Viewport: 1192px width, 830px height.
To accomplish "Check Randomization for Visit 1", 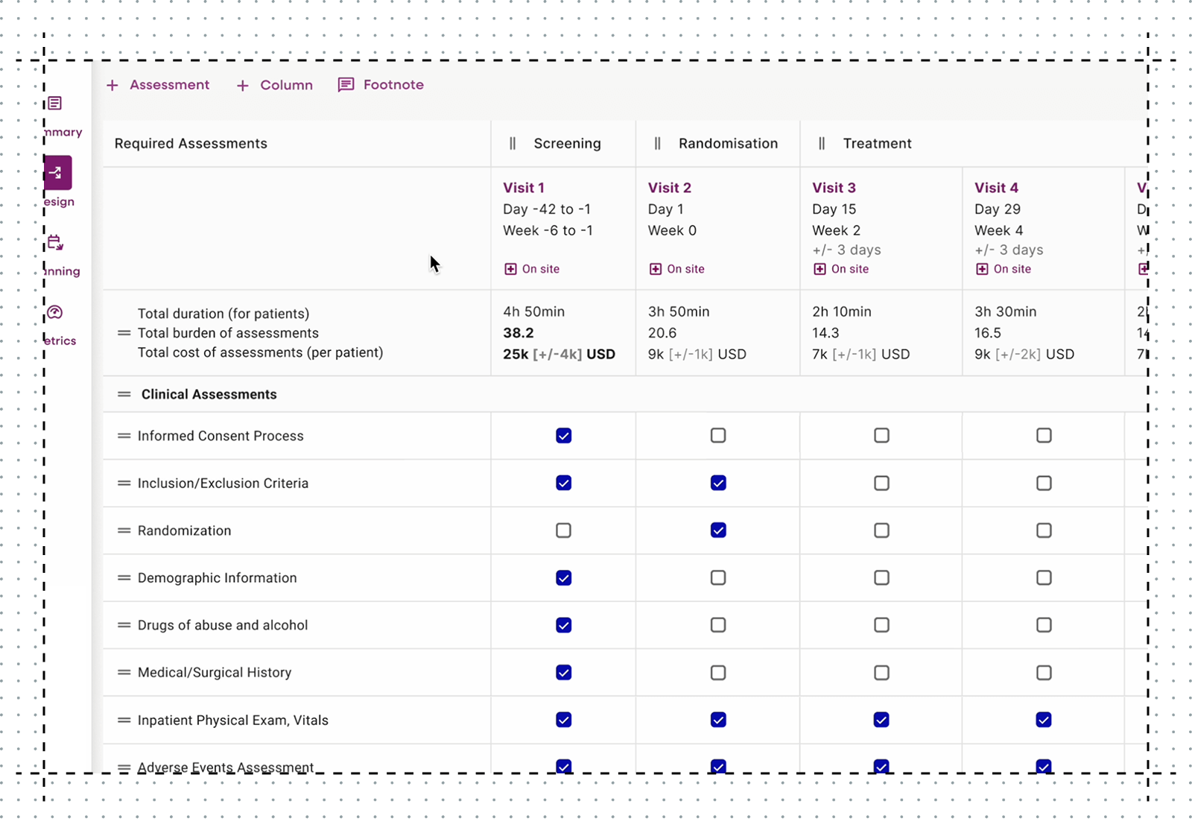I will 564,530.
